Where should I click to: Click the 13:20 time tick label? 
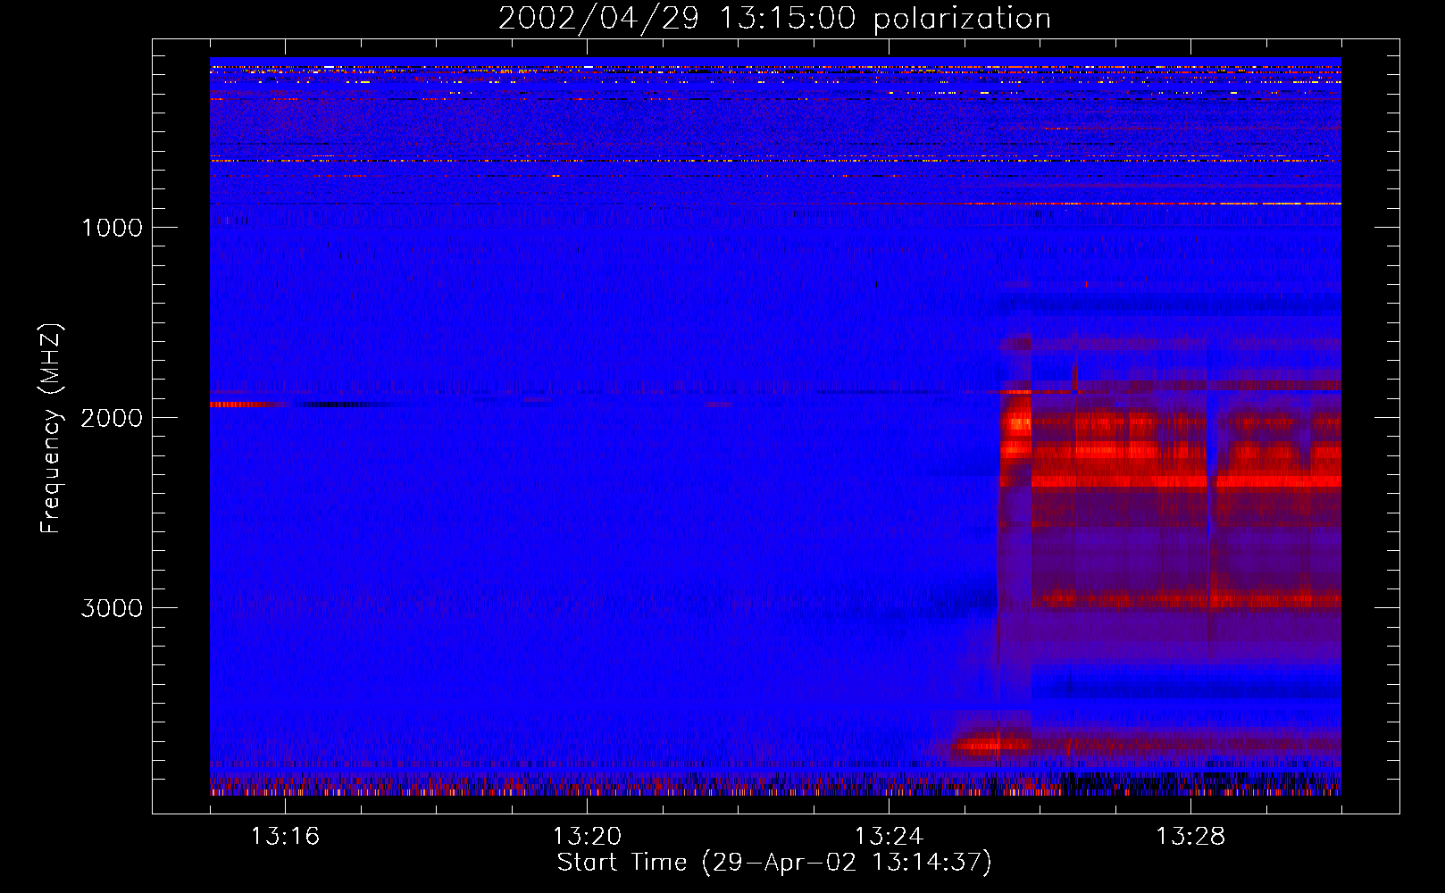point(587,837)
